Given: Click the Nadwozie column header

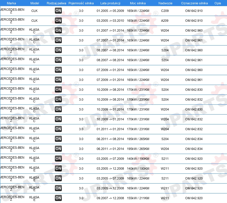Looking at the screenshot, I should point(165,3).
